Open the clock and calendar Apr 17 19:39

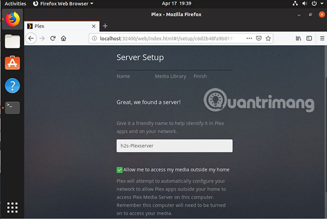[x=177, y=4]
